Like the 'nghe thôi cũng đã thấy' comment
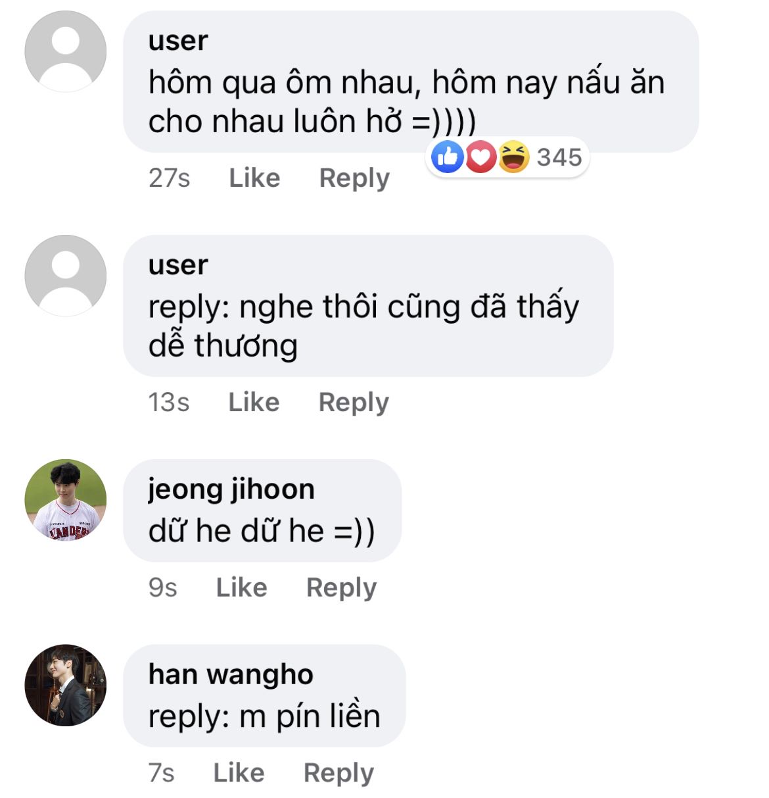 click(x=254, y=403)
